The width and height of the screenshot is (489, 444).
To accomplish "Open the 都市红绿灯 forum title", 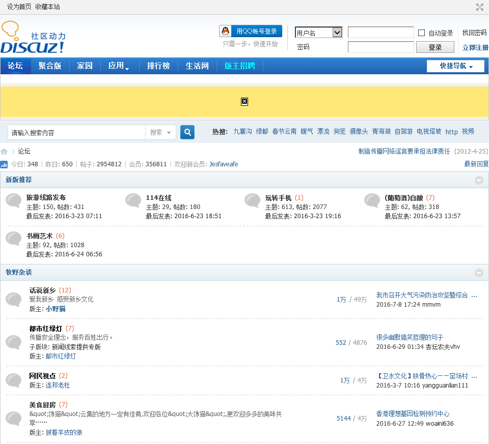I will tap(46, 329).
